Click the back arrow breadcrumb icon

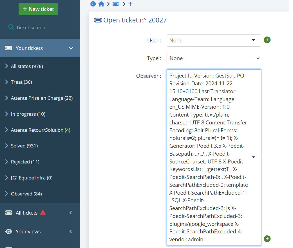tap(93, 4)
